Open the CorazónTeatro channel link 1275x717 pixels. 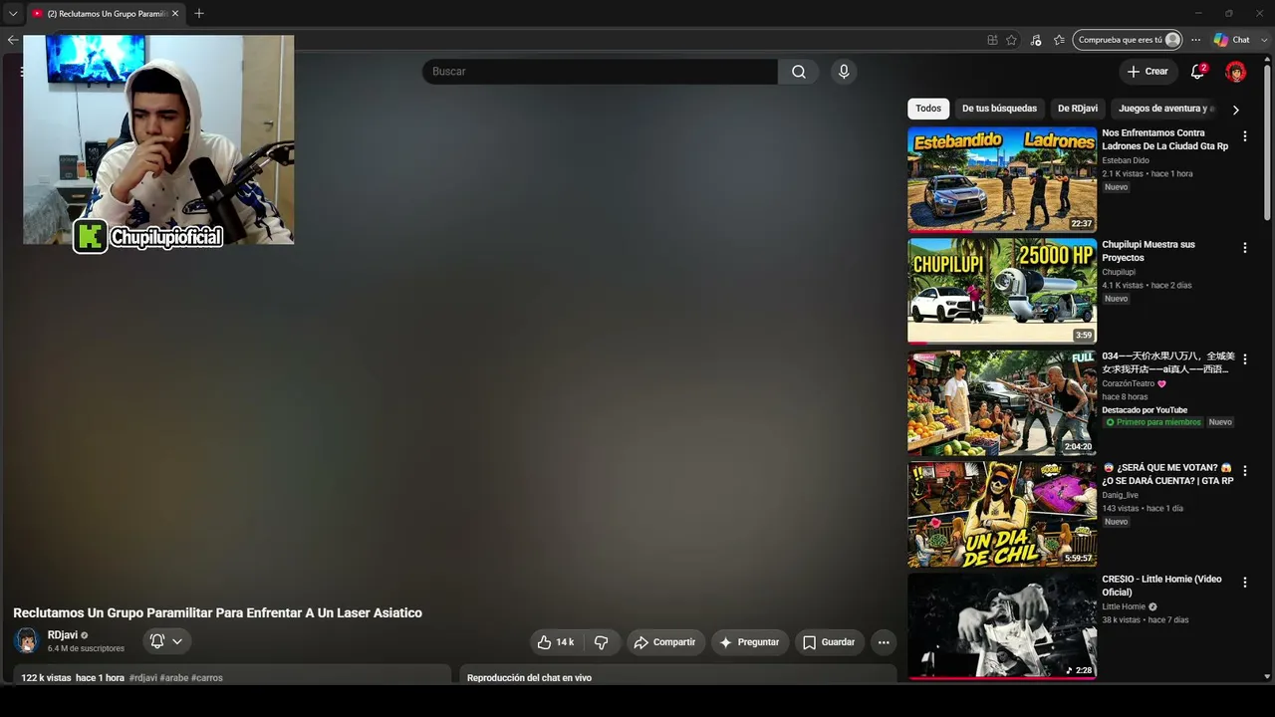(x=1130, y=383)
